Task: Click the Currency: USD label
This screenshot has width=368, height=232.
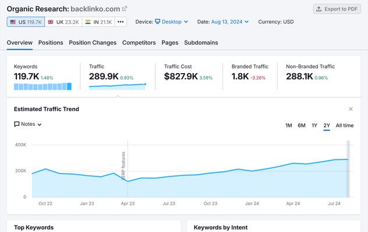Action: point(276,22)
